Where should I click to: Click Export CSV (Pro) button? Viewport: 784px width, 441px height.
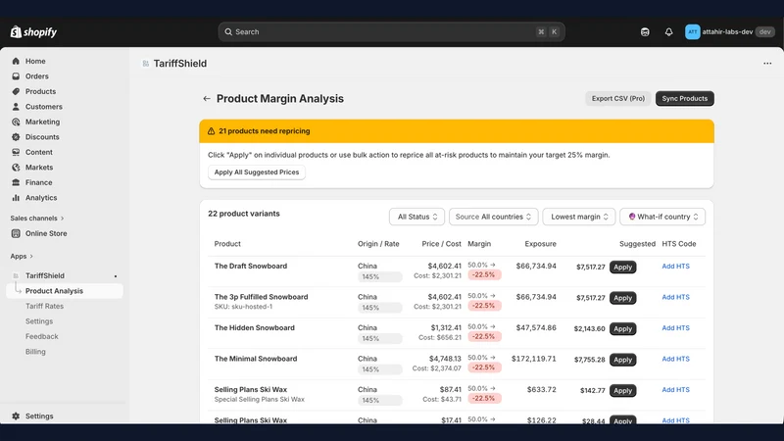click(618, 99)
